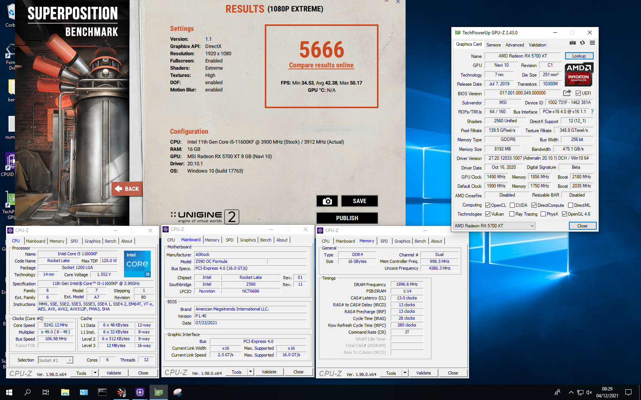641x400 pixels.
Task: Click the network icon in system tray
Action: [580, 392]
